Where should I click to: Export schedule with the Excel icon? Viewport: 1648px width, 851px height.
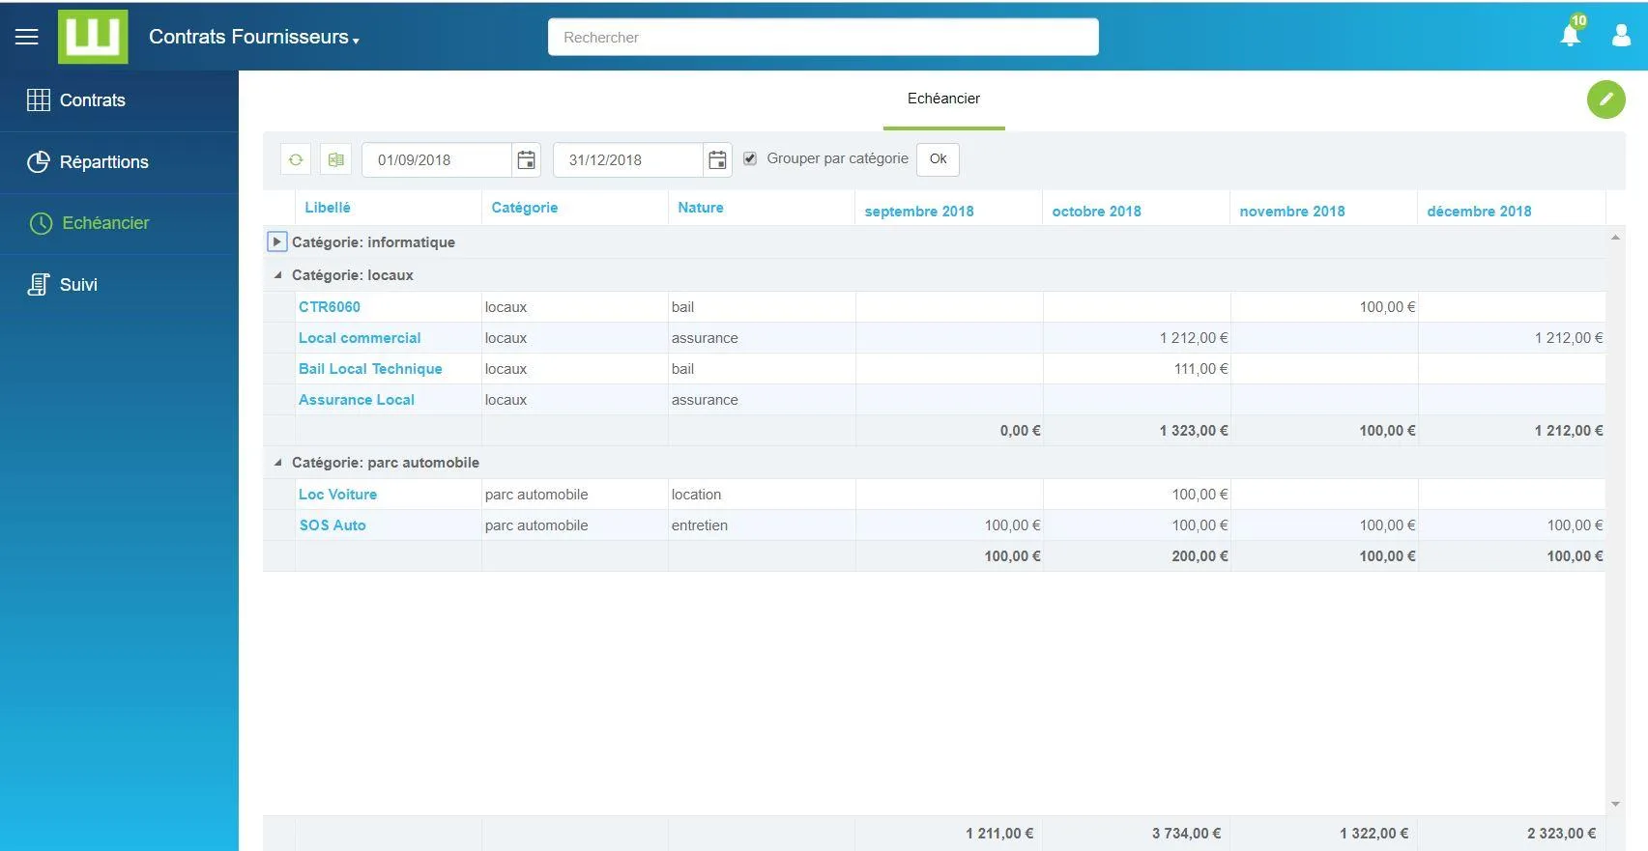click(336, 159)
